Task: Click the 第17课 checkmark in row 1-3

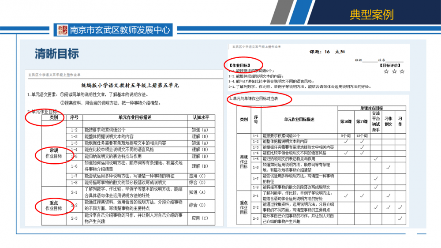Action: [361, 147]
